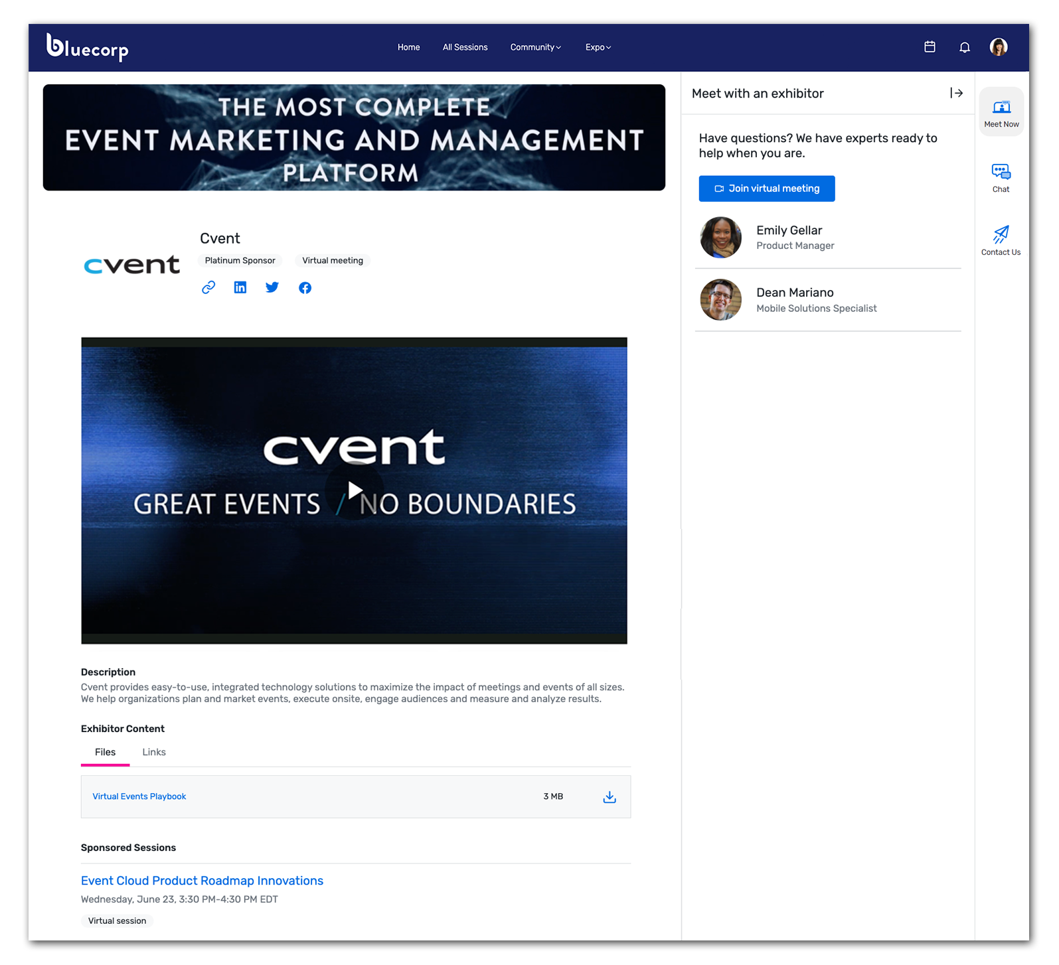Image resolution: width=1059 pixels, height=965 pixels.
Task: Expand the Community dropdown menu
Action: [535, 47]
